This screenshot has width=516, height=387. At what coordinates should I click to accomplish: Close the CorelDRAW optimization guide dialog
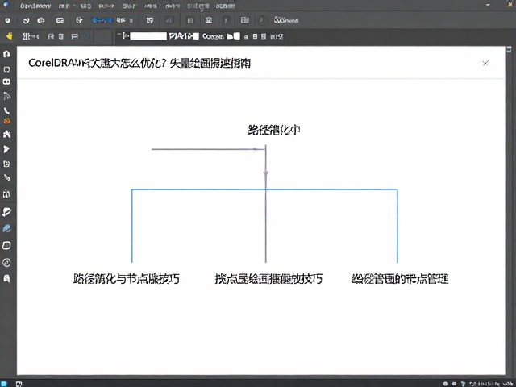(x=485, y=63)
